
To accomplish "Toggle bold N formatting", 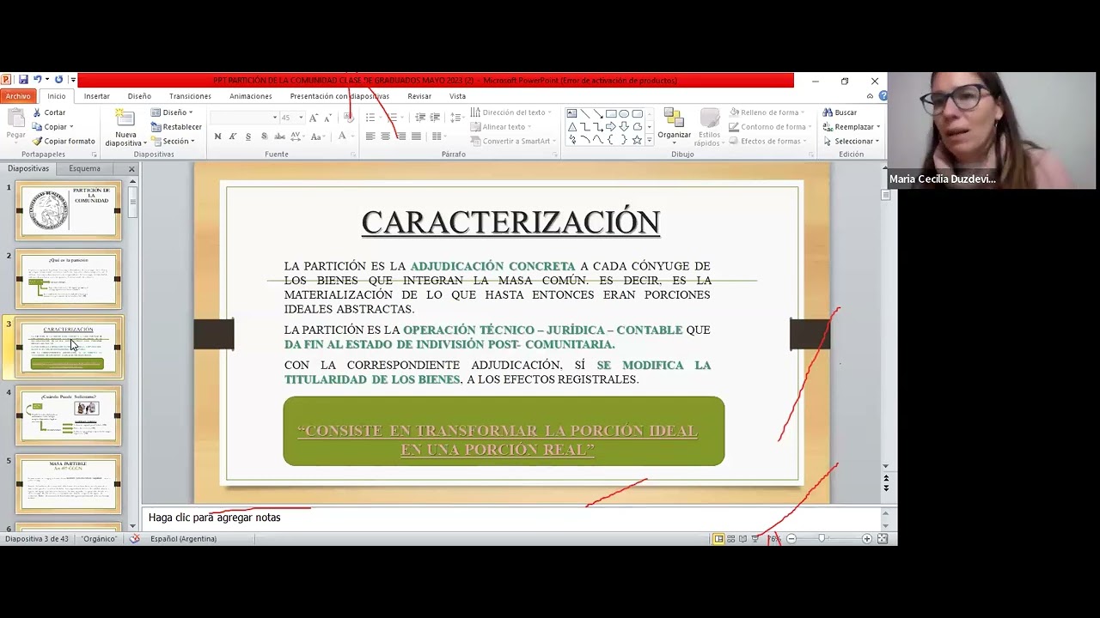I will tap(217, 136).
